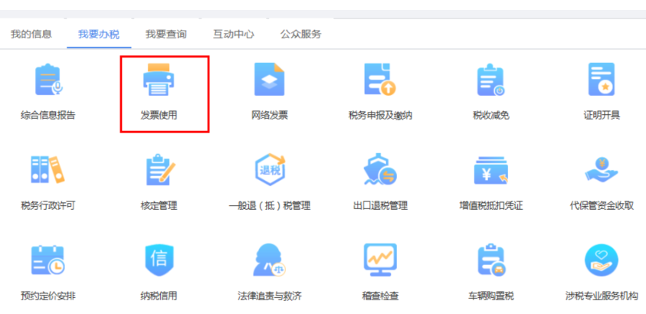
Task: Open the 网络发票 module icon
Action: 270,80
